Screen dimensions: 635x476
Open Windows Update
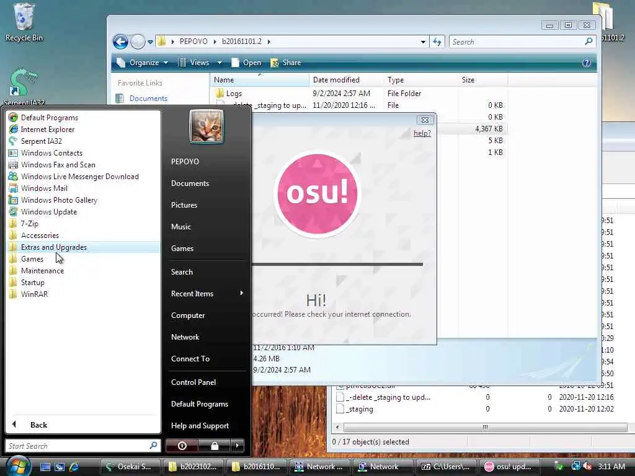pos(48,212)
